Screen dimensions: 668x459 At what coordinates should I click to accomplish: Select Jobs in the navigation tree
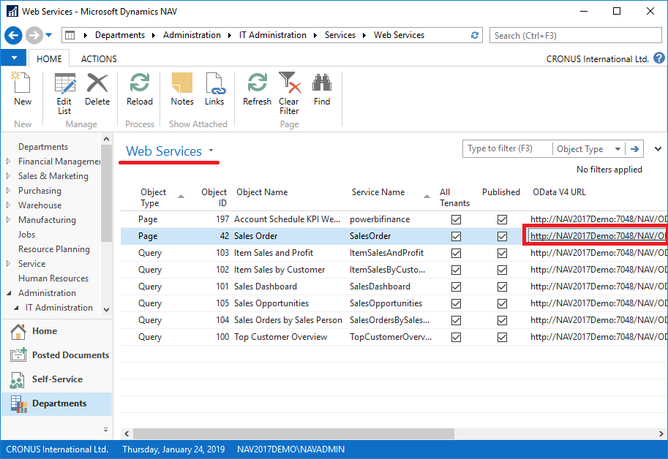pos(26,235)
